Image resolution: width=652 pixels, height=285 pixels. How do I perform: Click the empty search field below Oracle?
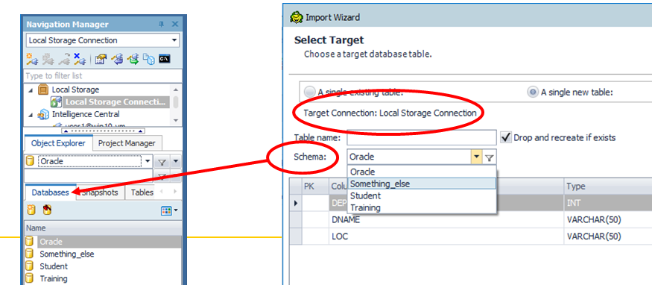point(88,175)
